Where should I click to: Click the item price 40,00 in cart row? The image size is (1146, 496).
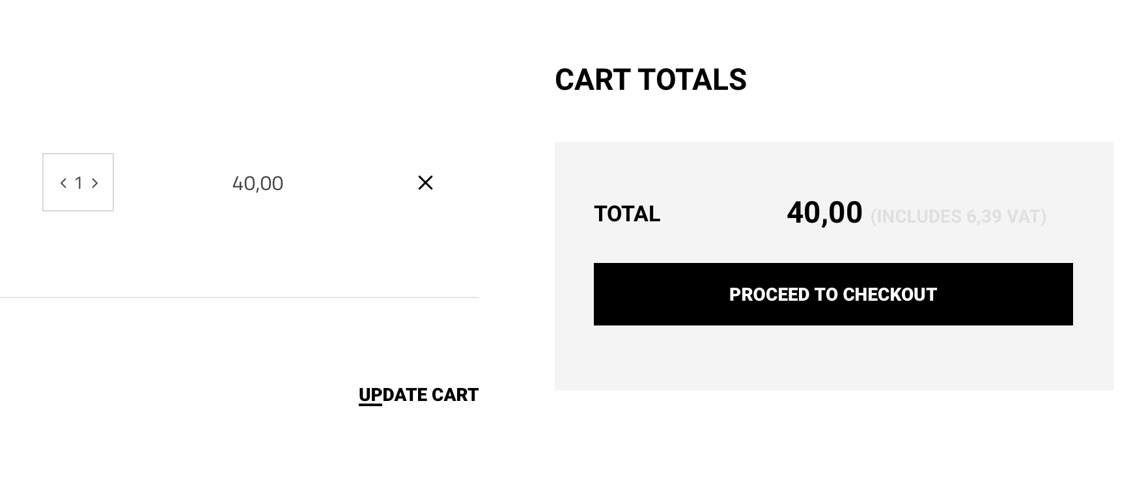point(258,183)
